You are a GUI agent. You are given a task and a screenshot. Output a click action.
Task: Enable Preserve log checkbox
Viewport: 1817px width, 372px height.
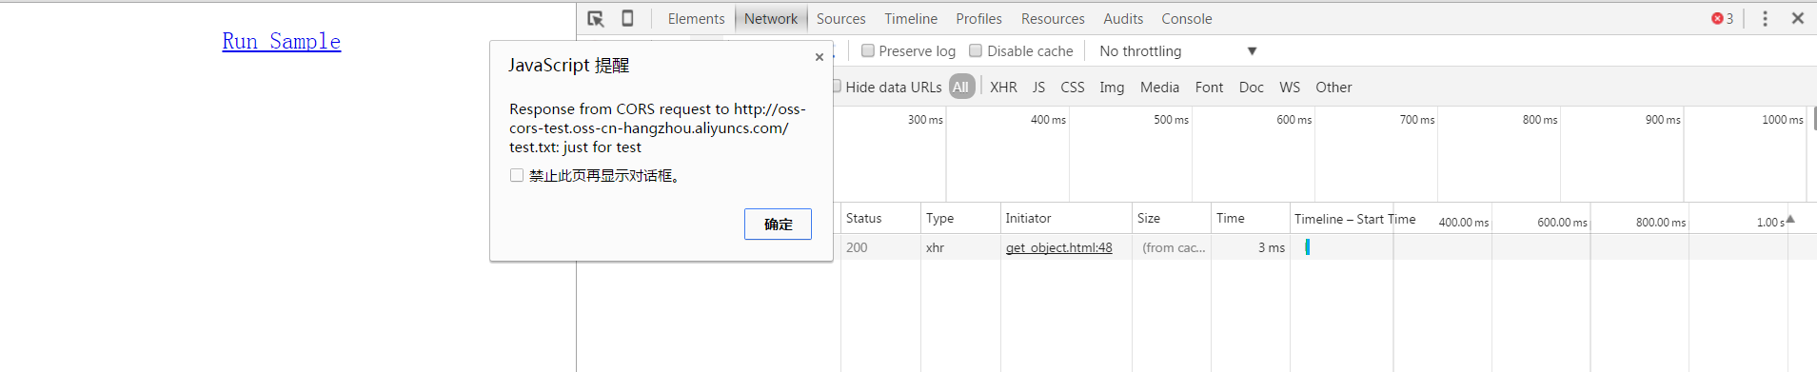point(867,50)
